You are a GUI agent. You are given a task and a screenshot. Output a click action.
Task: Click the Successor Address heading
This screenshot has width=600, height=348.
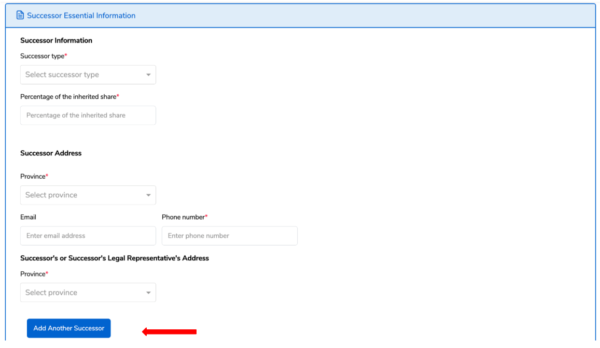(51, 153)
